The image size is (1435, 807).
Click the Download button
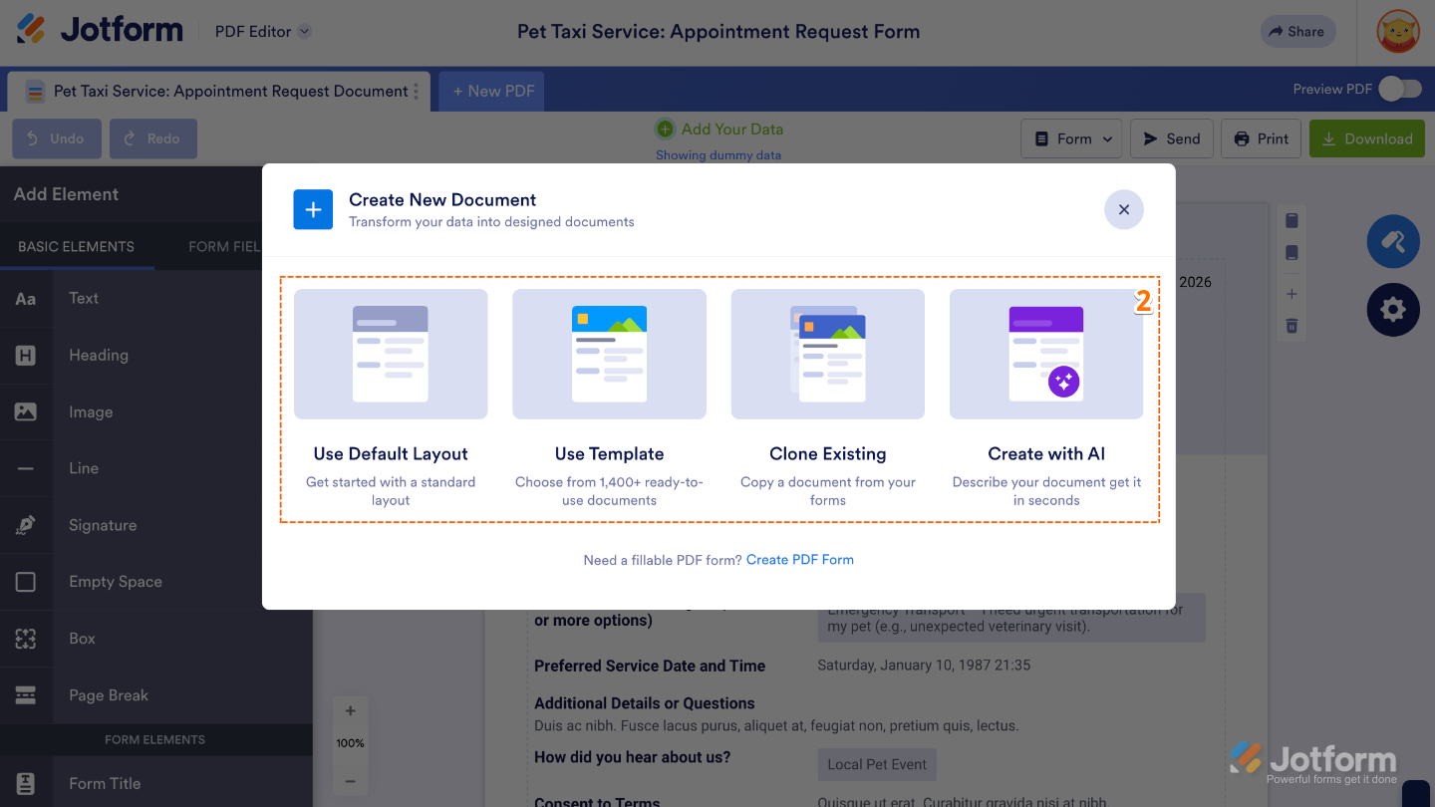coord(1366,138)
